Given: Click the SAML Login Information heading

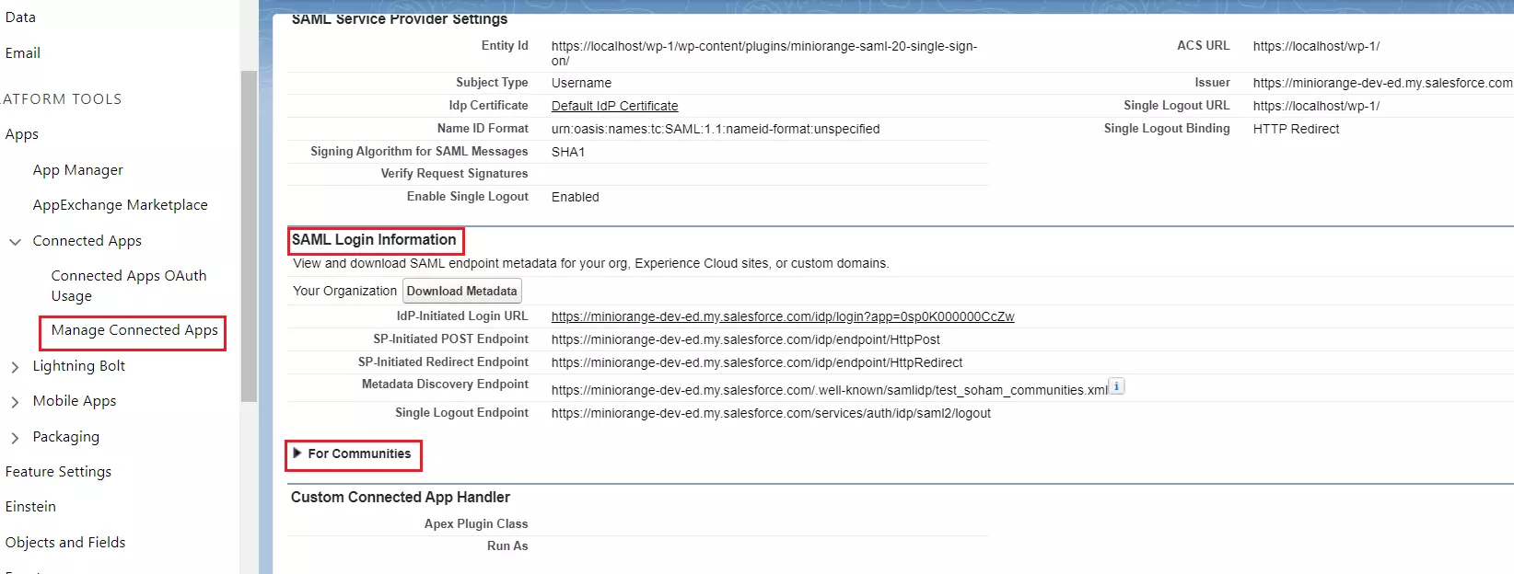Looking at the screenshot, I should click(x=374, y=240).
